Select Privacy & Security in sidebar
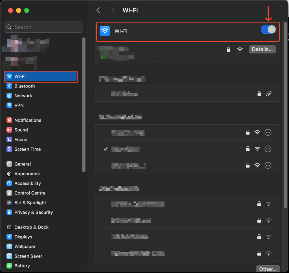Image resolution: width=289 pixels, height=273 pixels. pos(34,212)
